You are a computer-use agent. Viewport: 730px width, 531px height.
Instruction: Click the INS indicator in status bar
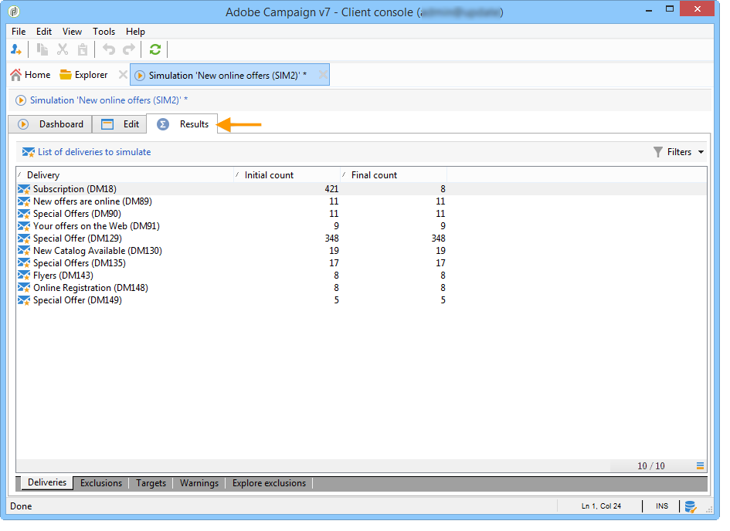pos(661,507)
